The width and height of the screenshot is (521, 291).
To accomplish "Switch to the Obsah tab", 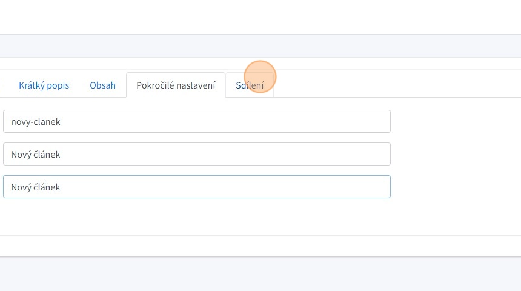I will (x=102, y=85).
